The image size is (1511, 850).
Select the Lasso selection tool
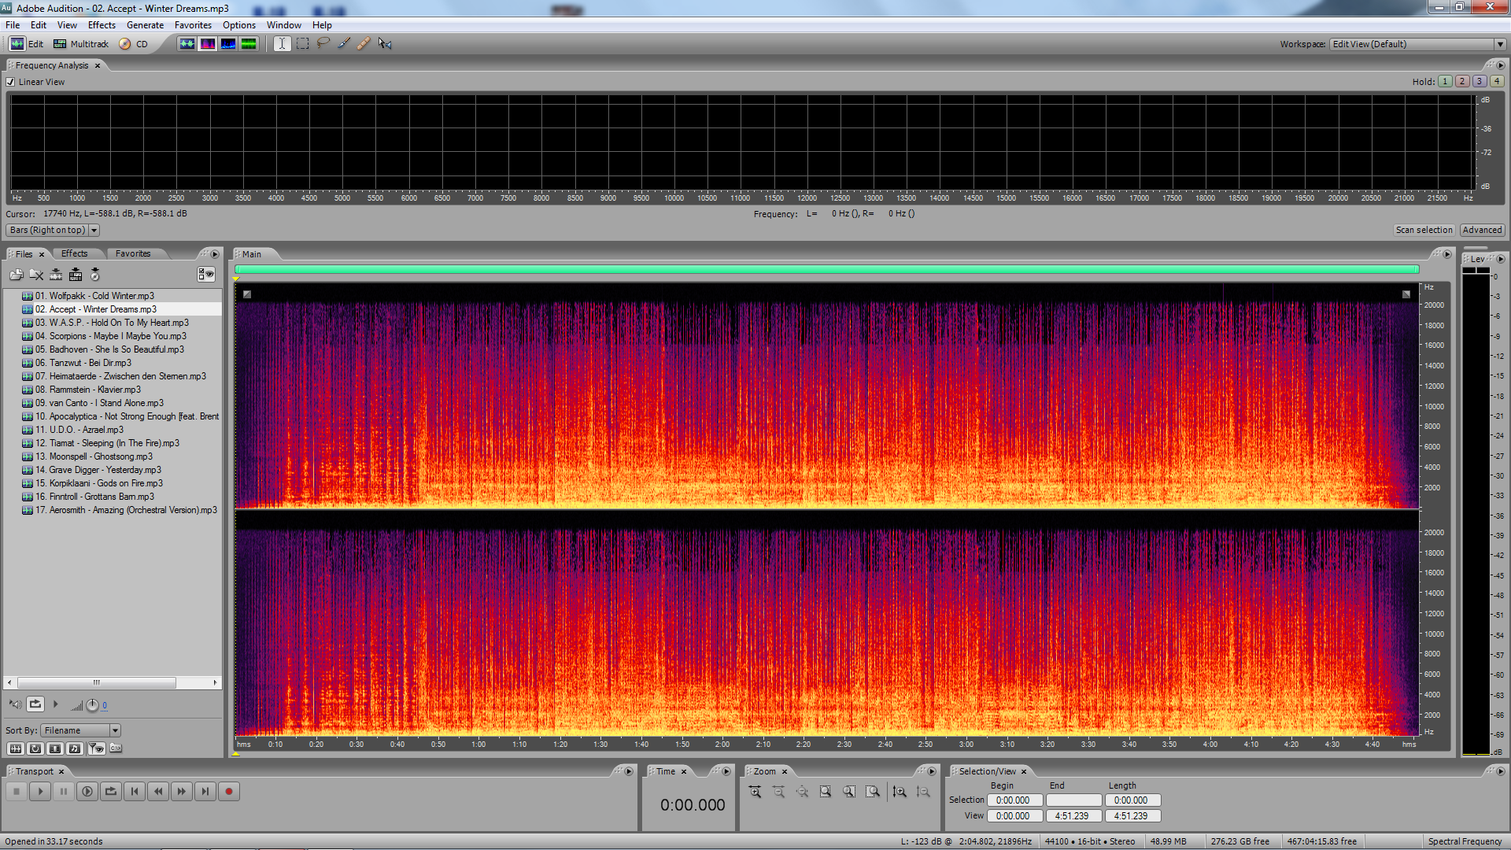pos(323,43)
